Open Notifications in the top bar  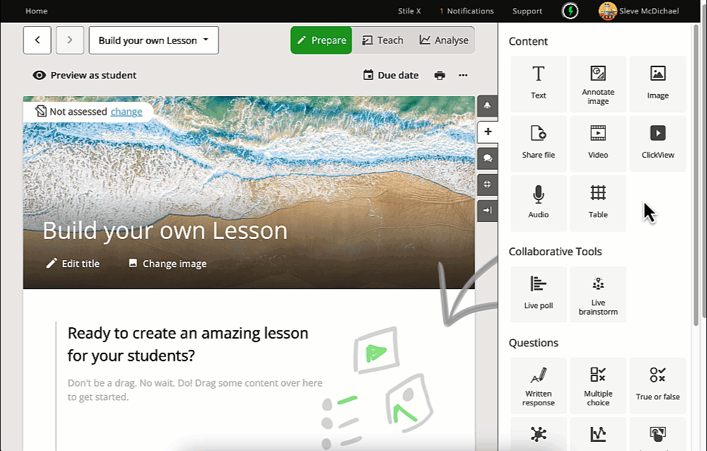coord(467,11)
